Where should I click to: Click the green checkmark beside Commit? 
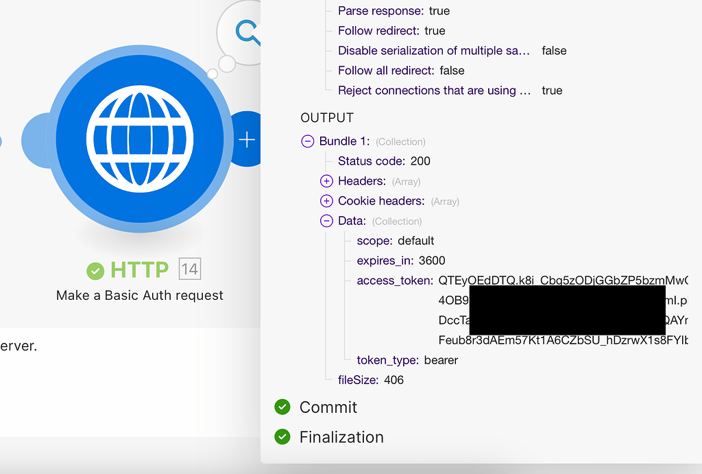click(x=282, y=407)
